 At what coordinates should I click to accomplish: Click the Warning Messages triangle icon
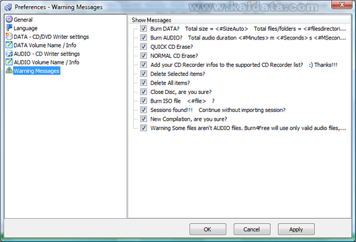coord(9,70)
